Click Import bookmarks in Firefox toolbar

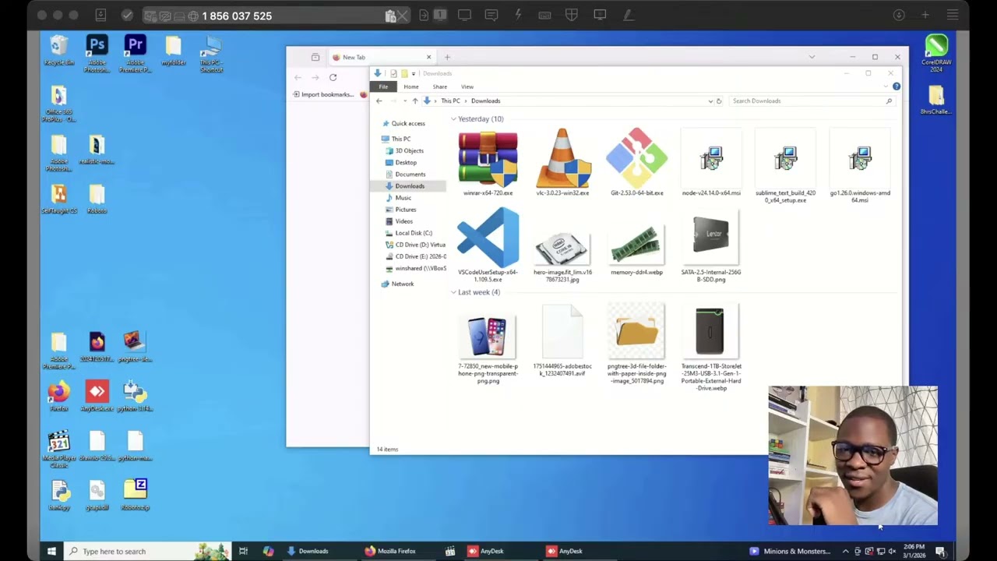coord(323,94)
